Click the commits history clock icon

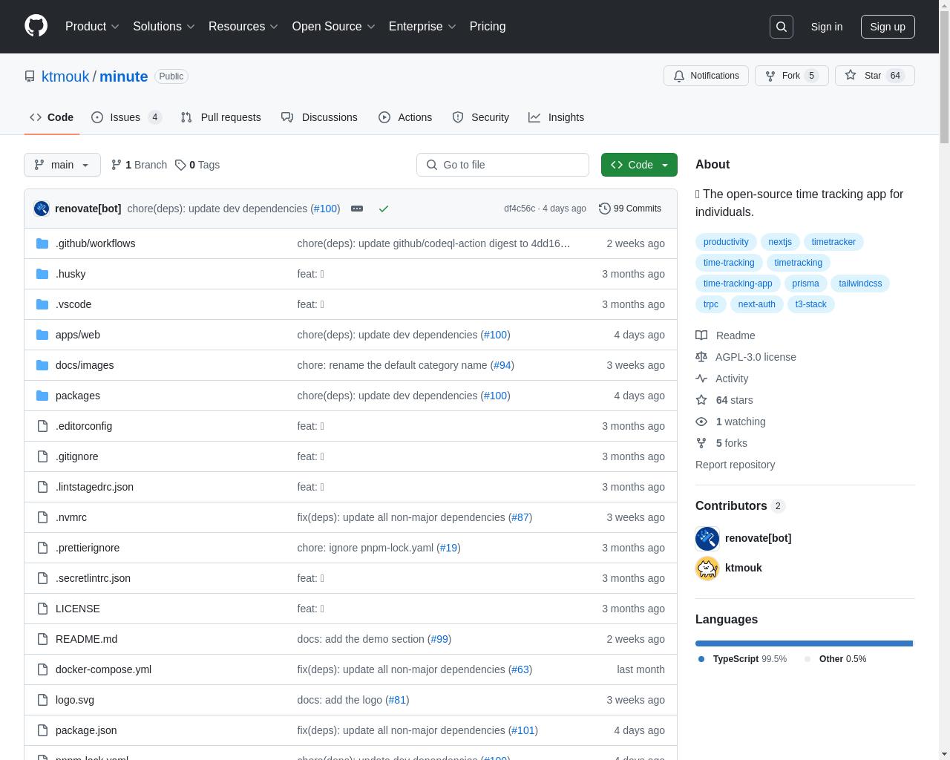605,209
